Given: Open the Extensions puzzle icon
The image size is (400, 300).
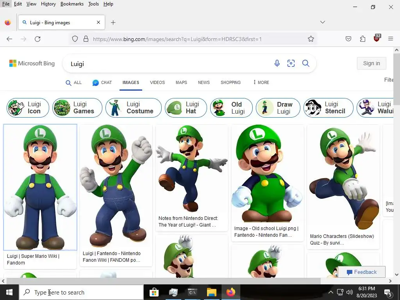Looking at the screenshot, I should [x=362, y=39].
